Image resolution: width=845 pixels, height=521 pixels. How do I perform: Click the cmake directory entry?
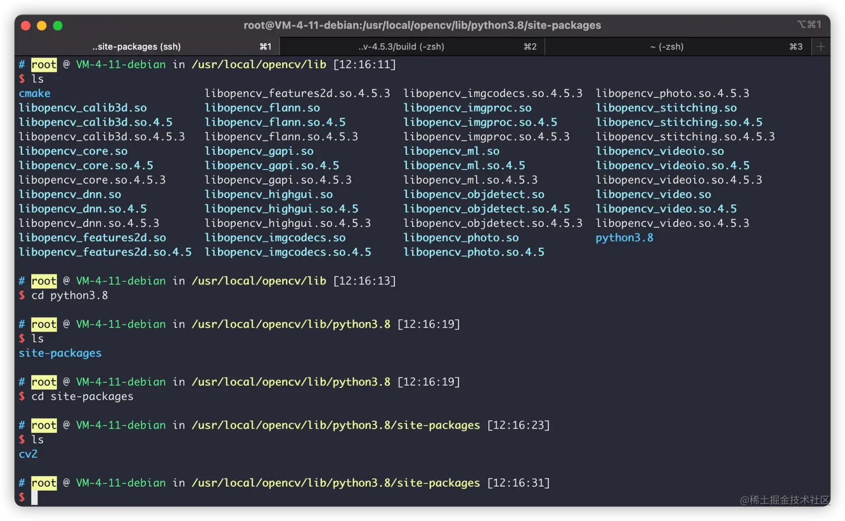[35, 93]
